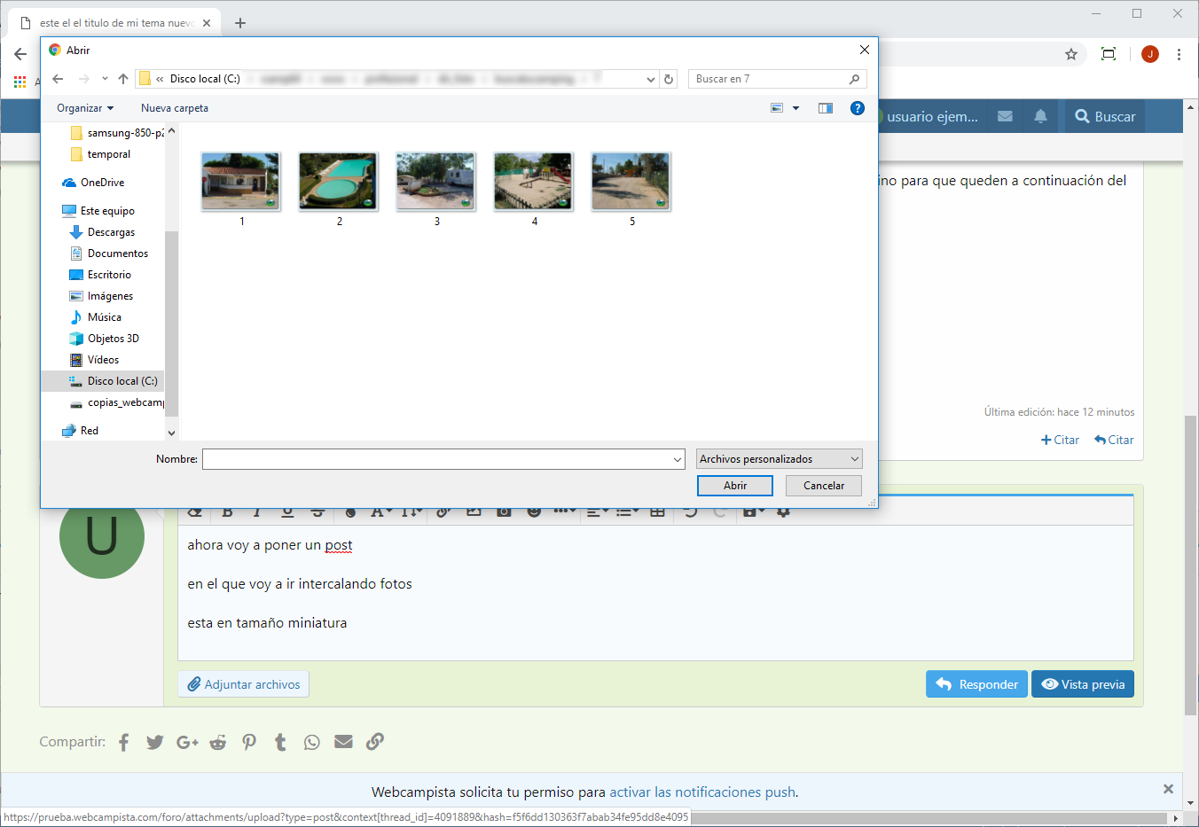Open OneDrive in navigation pane
1199x827 pixels.
coord(93,183)
